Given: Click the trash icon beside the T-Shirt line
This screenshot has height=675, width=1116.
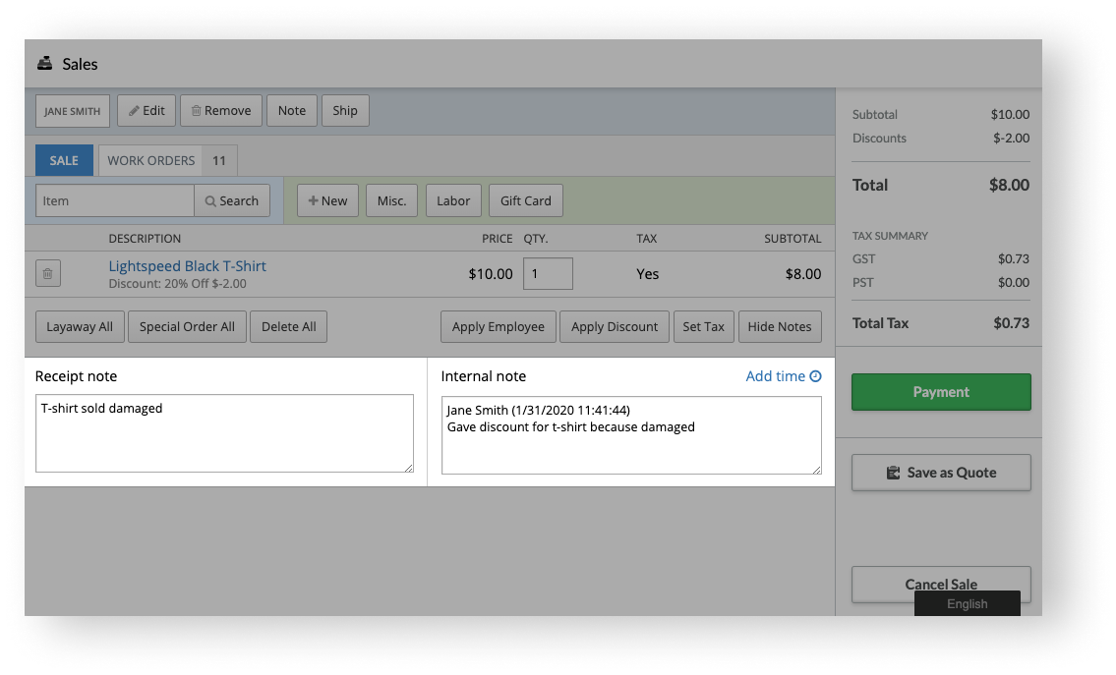Looking at the screenshot, I should tap(47, 272).
